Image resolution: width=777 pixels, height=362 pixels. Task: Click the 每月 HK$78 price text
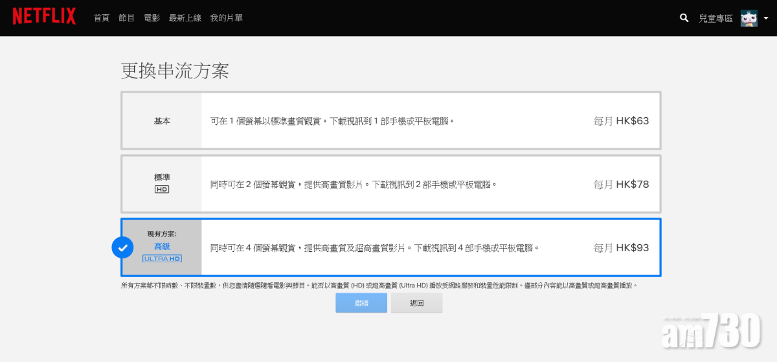(x=620, y=185)
